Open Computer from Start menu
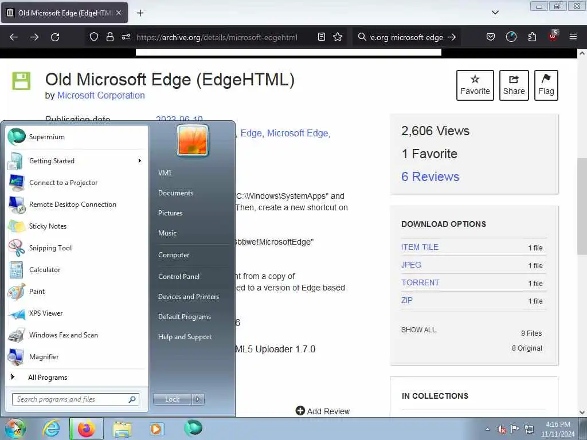587x440 pixels. click(x=174, y=255)
